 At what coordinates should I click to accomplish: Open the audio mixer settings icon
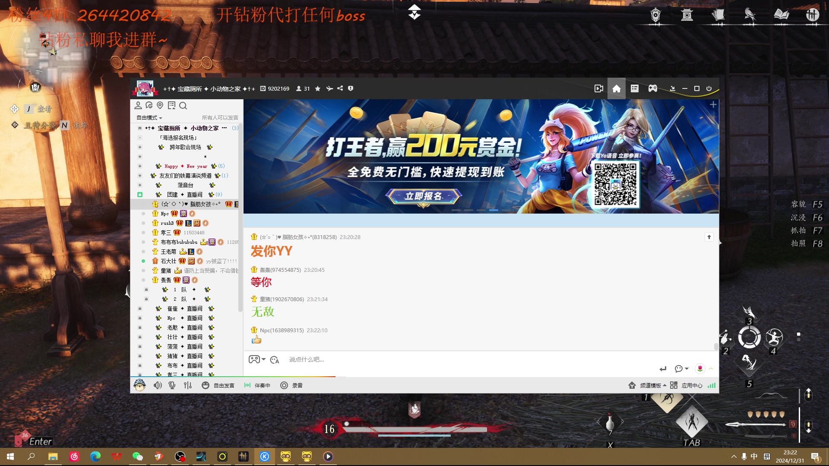(187, 385)
